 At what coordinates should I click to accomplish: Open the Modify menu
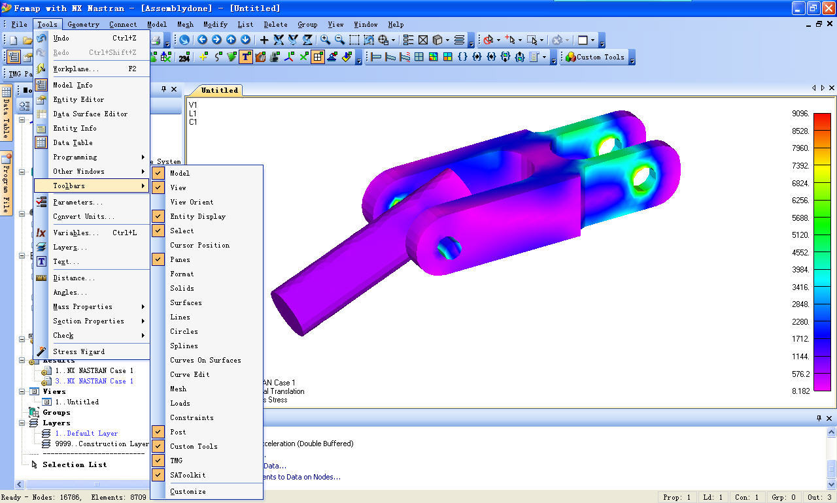pyautogui.click(x=215, y=25)
